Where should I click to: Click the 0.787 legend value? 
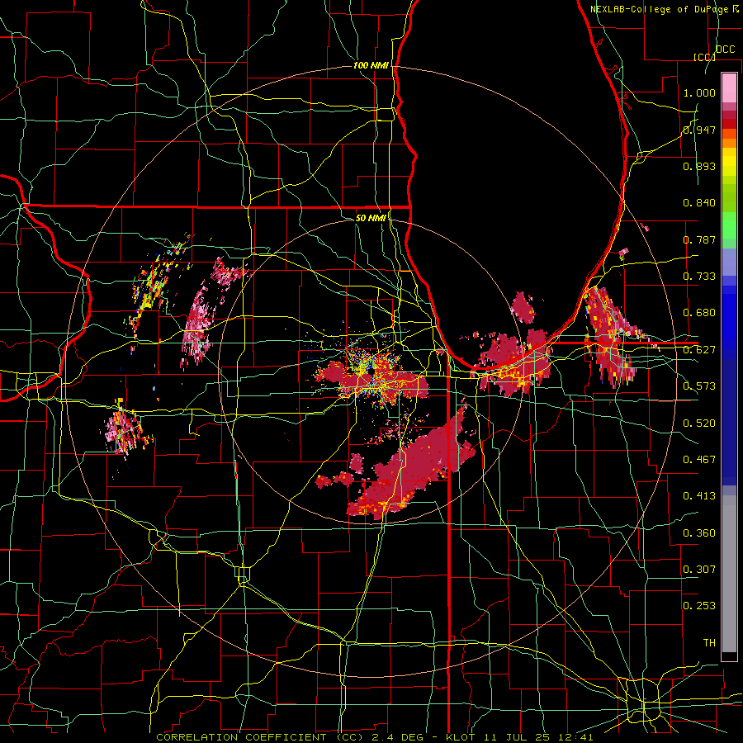pyautogui.click(x=699, y=239)
